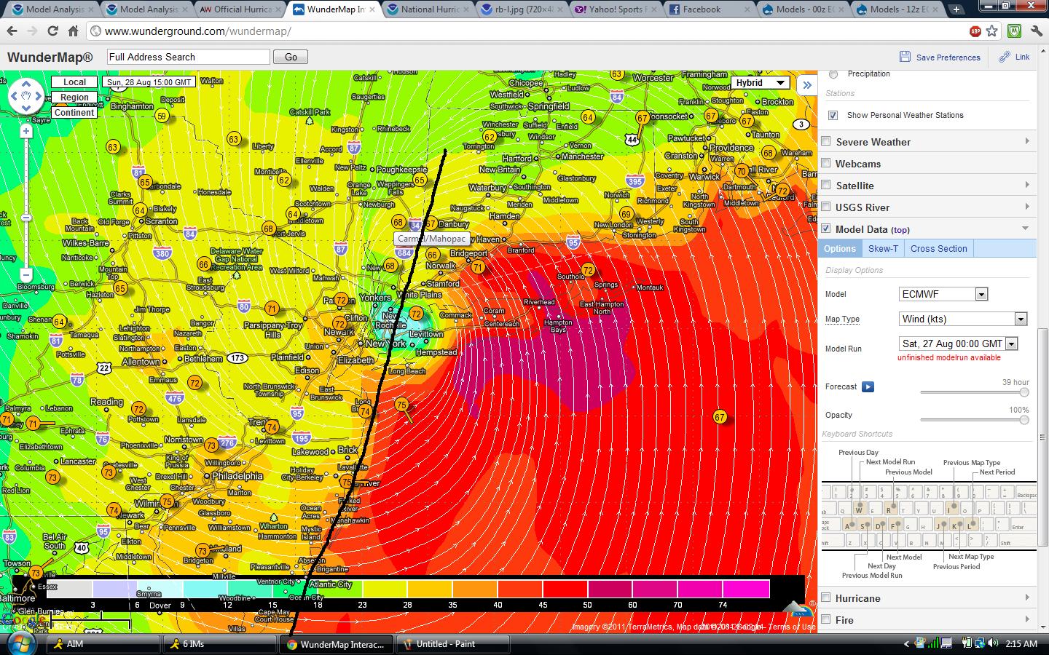Click the chain Link icon
The image size is (1049, 655).
point(1005,57)
